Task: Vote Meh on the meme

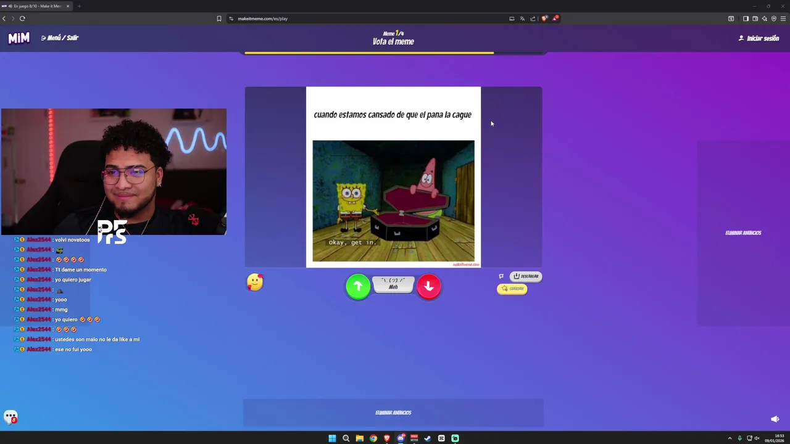Action: click(x=393, y=284)
